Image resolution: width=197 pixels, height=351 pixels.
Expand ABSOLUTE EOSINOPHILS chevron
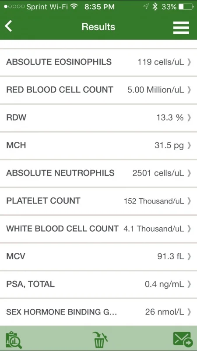pos(189,62)
